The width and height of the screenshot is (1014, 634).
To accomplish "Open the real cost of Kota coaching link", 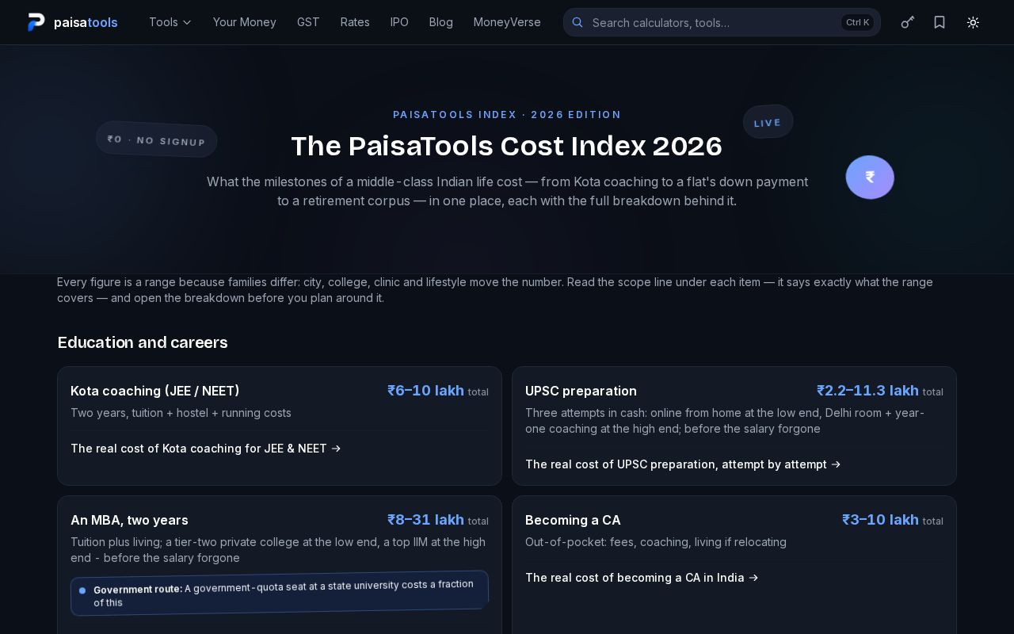I will click(x=206, y=449).
